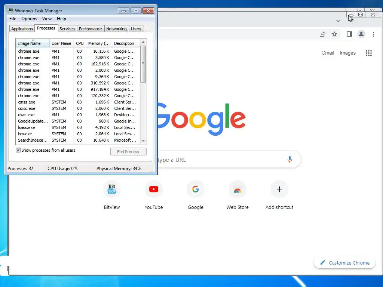Open the File menu in Task Manager

tap(13, 19)
